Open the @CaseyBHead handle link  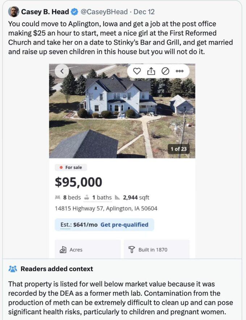pyautogui.click(x=104, y=12)
